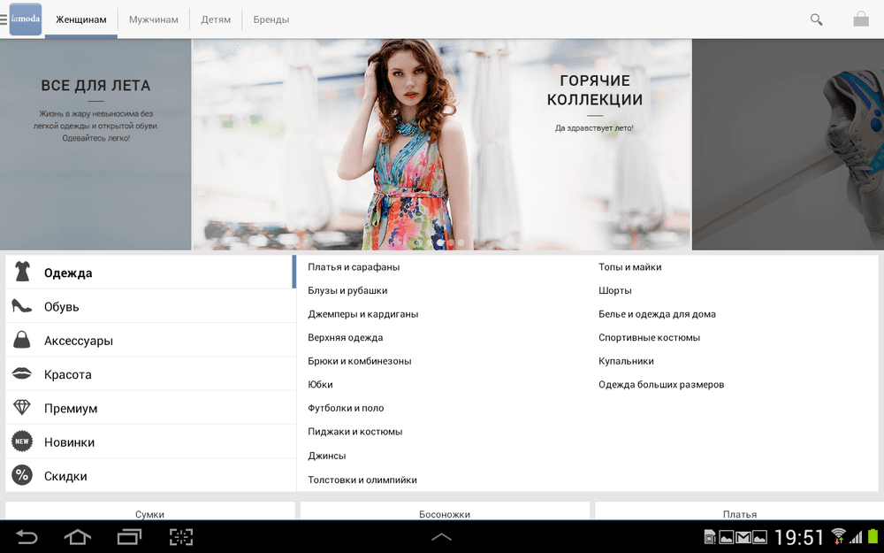Tap the Android home navigation icon
This screenshot has width=884, height=553.
(x=78, y=536)
